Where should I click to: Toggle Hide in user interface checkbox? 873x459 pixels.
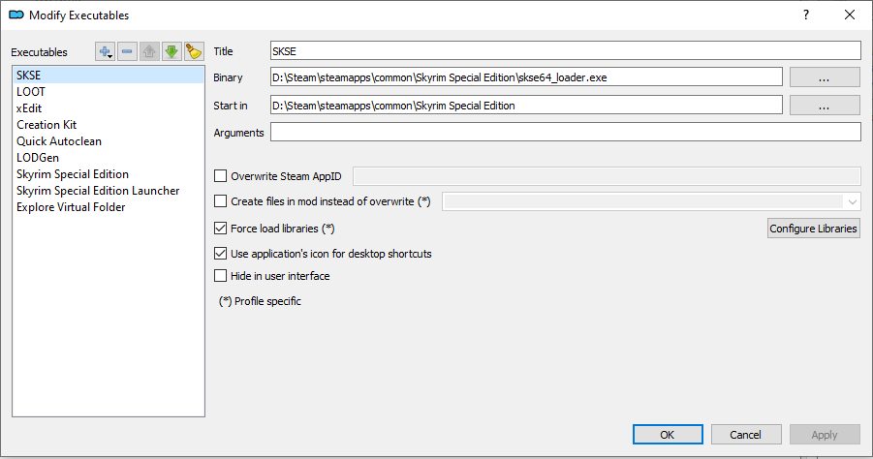tap(221, 276)
